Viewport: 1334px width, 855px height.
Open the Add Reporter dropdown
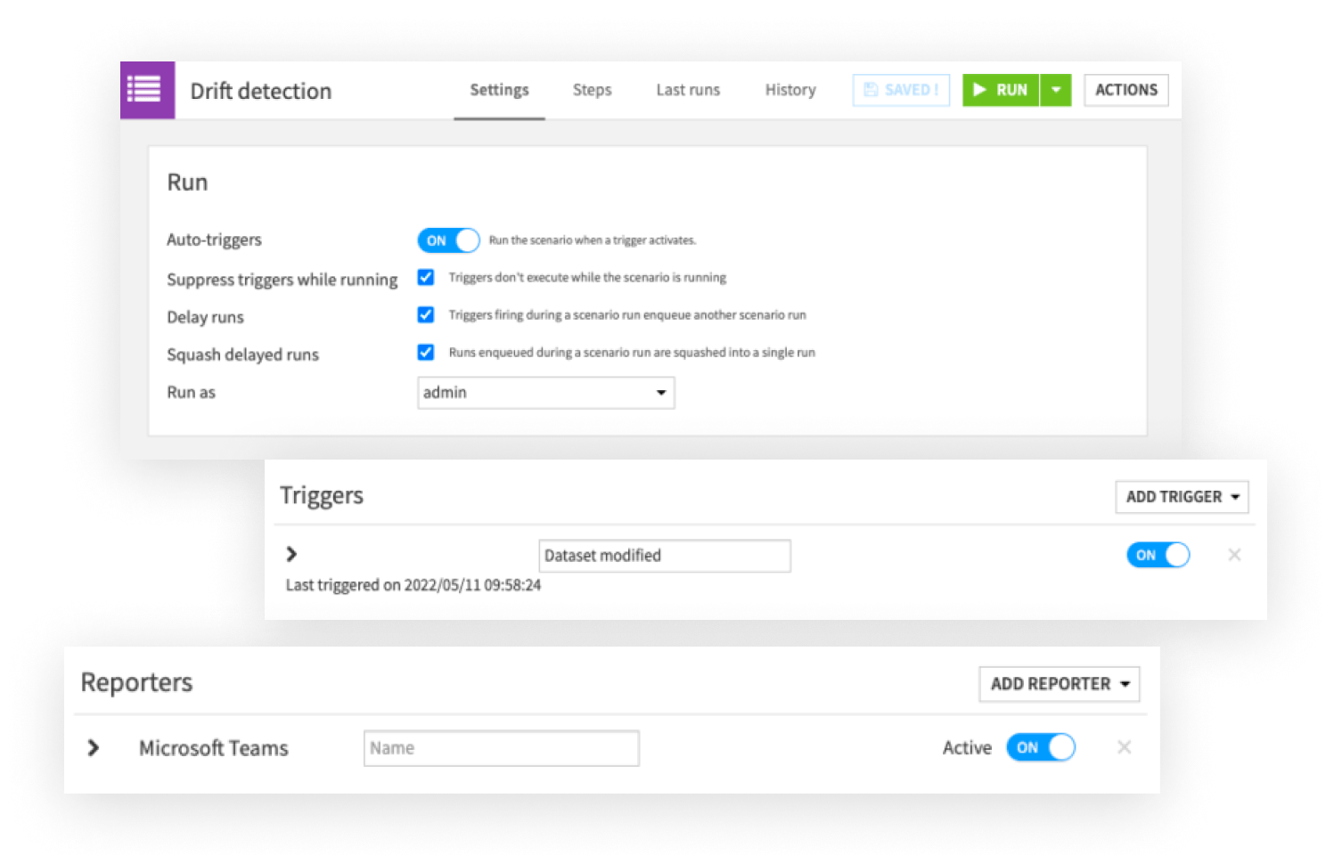tap(1060, 684)
